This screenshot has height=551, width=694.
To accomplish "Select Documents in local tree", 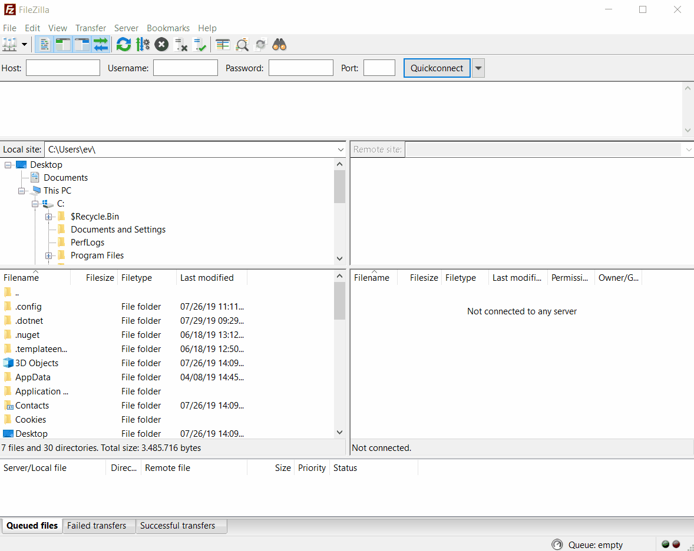I will coord(65,178).
